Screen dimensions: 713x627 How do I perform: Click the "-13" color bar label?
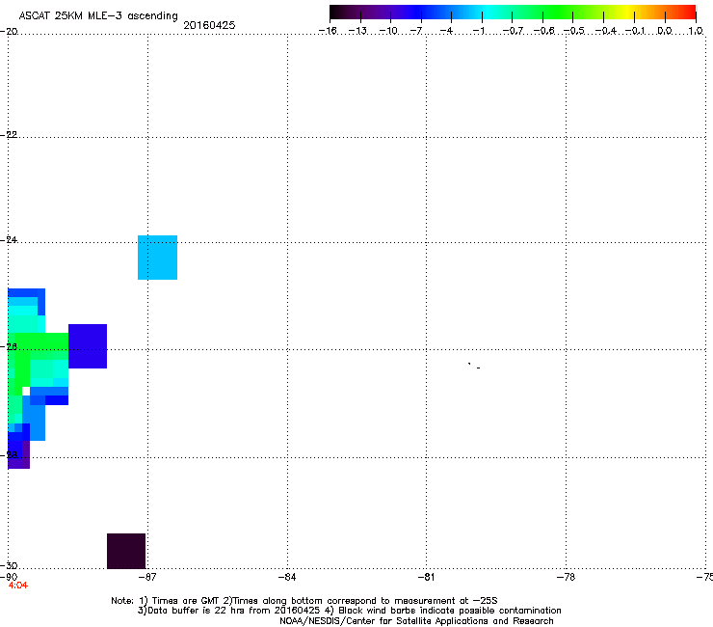coord(357,31)
